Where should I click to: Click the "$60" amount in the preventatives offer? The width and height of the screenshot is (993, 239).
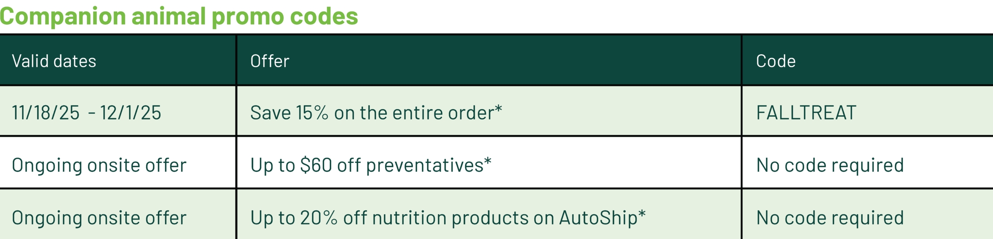coord(316,165)
